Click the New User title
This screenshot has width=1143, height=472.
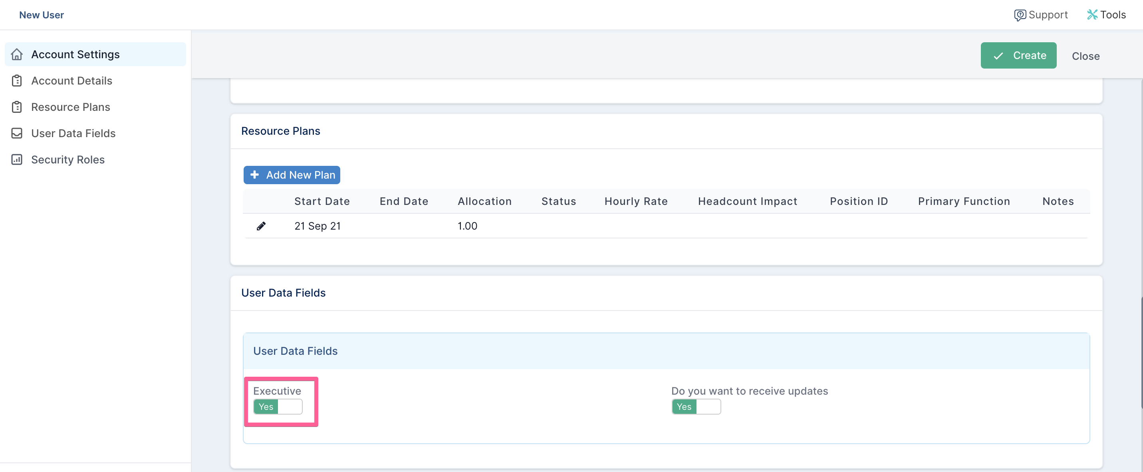(41, 15)
